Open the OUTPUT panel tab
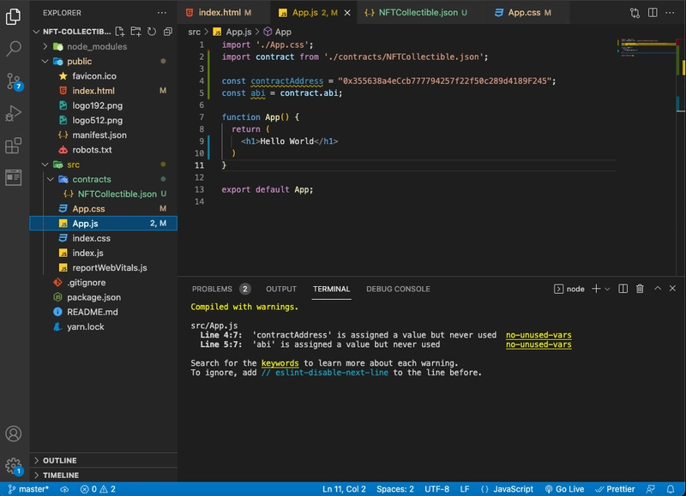This screenshot has width=686, height=496. tap(281, 289)
